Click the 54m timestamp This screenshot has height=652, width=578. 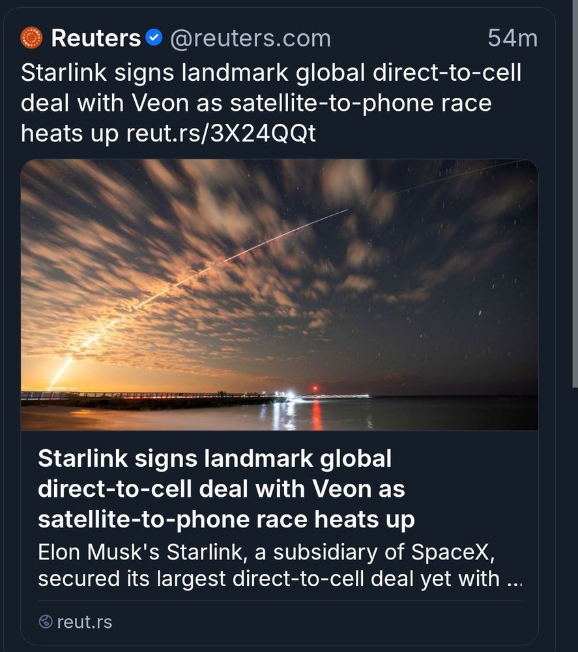click(513, 38)
